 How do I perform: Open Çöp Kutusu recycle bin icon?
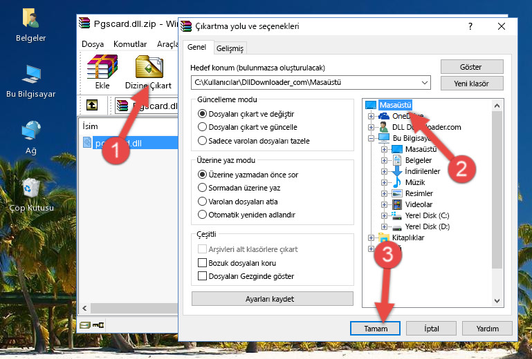click(31, 187)
